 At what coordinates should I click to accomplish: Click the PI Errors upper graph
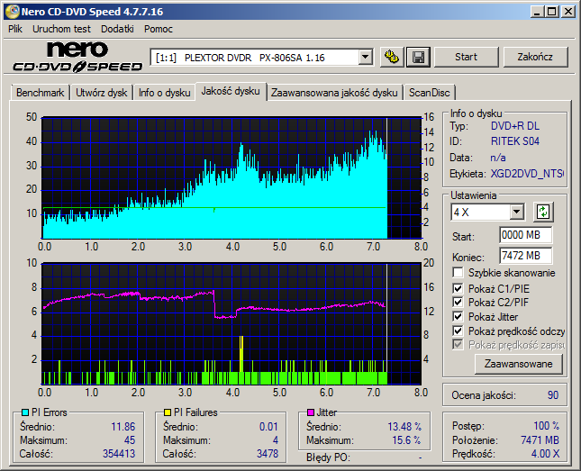pyautogui.click(x=231, y=178)
